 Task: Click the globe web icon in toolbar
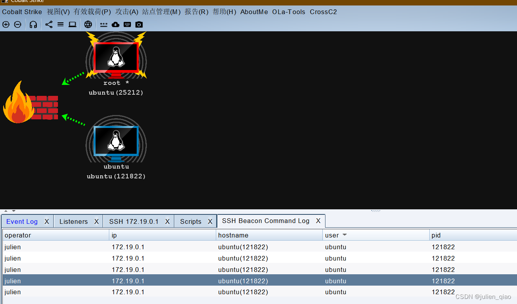88,24
